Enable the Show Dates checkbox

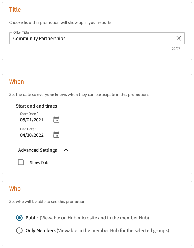point(21,162)
